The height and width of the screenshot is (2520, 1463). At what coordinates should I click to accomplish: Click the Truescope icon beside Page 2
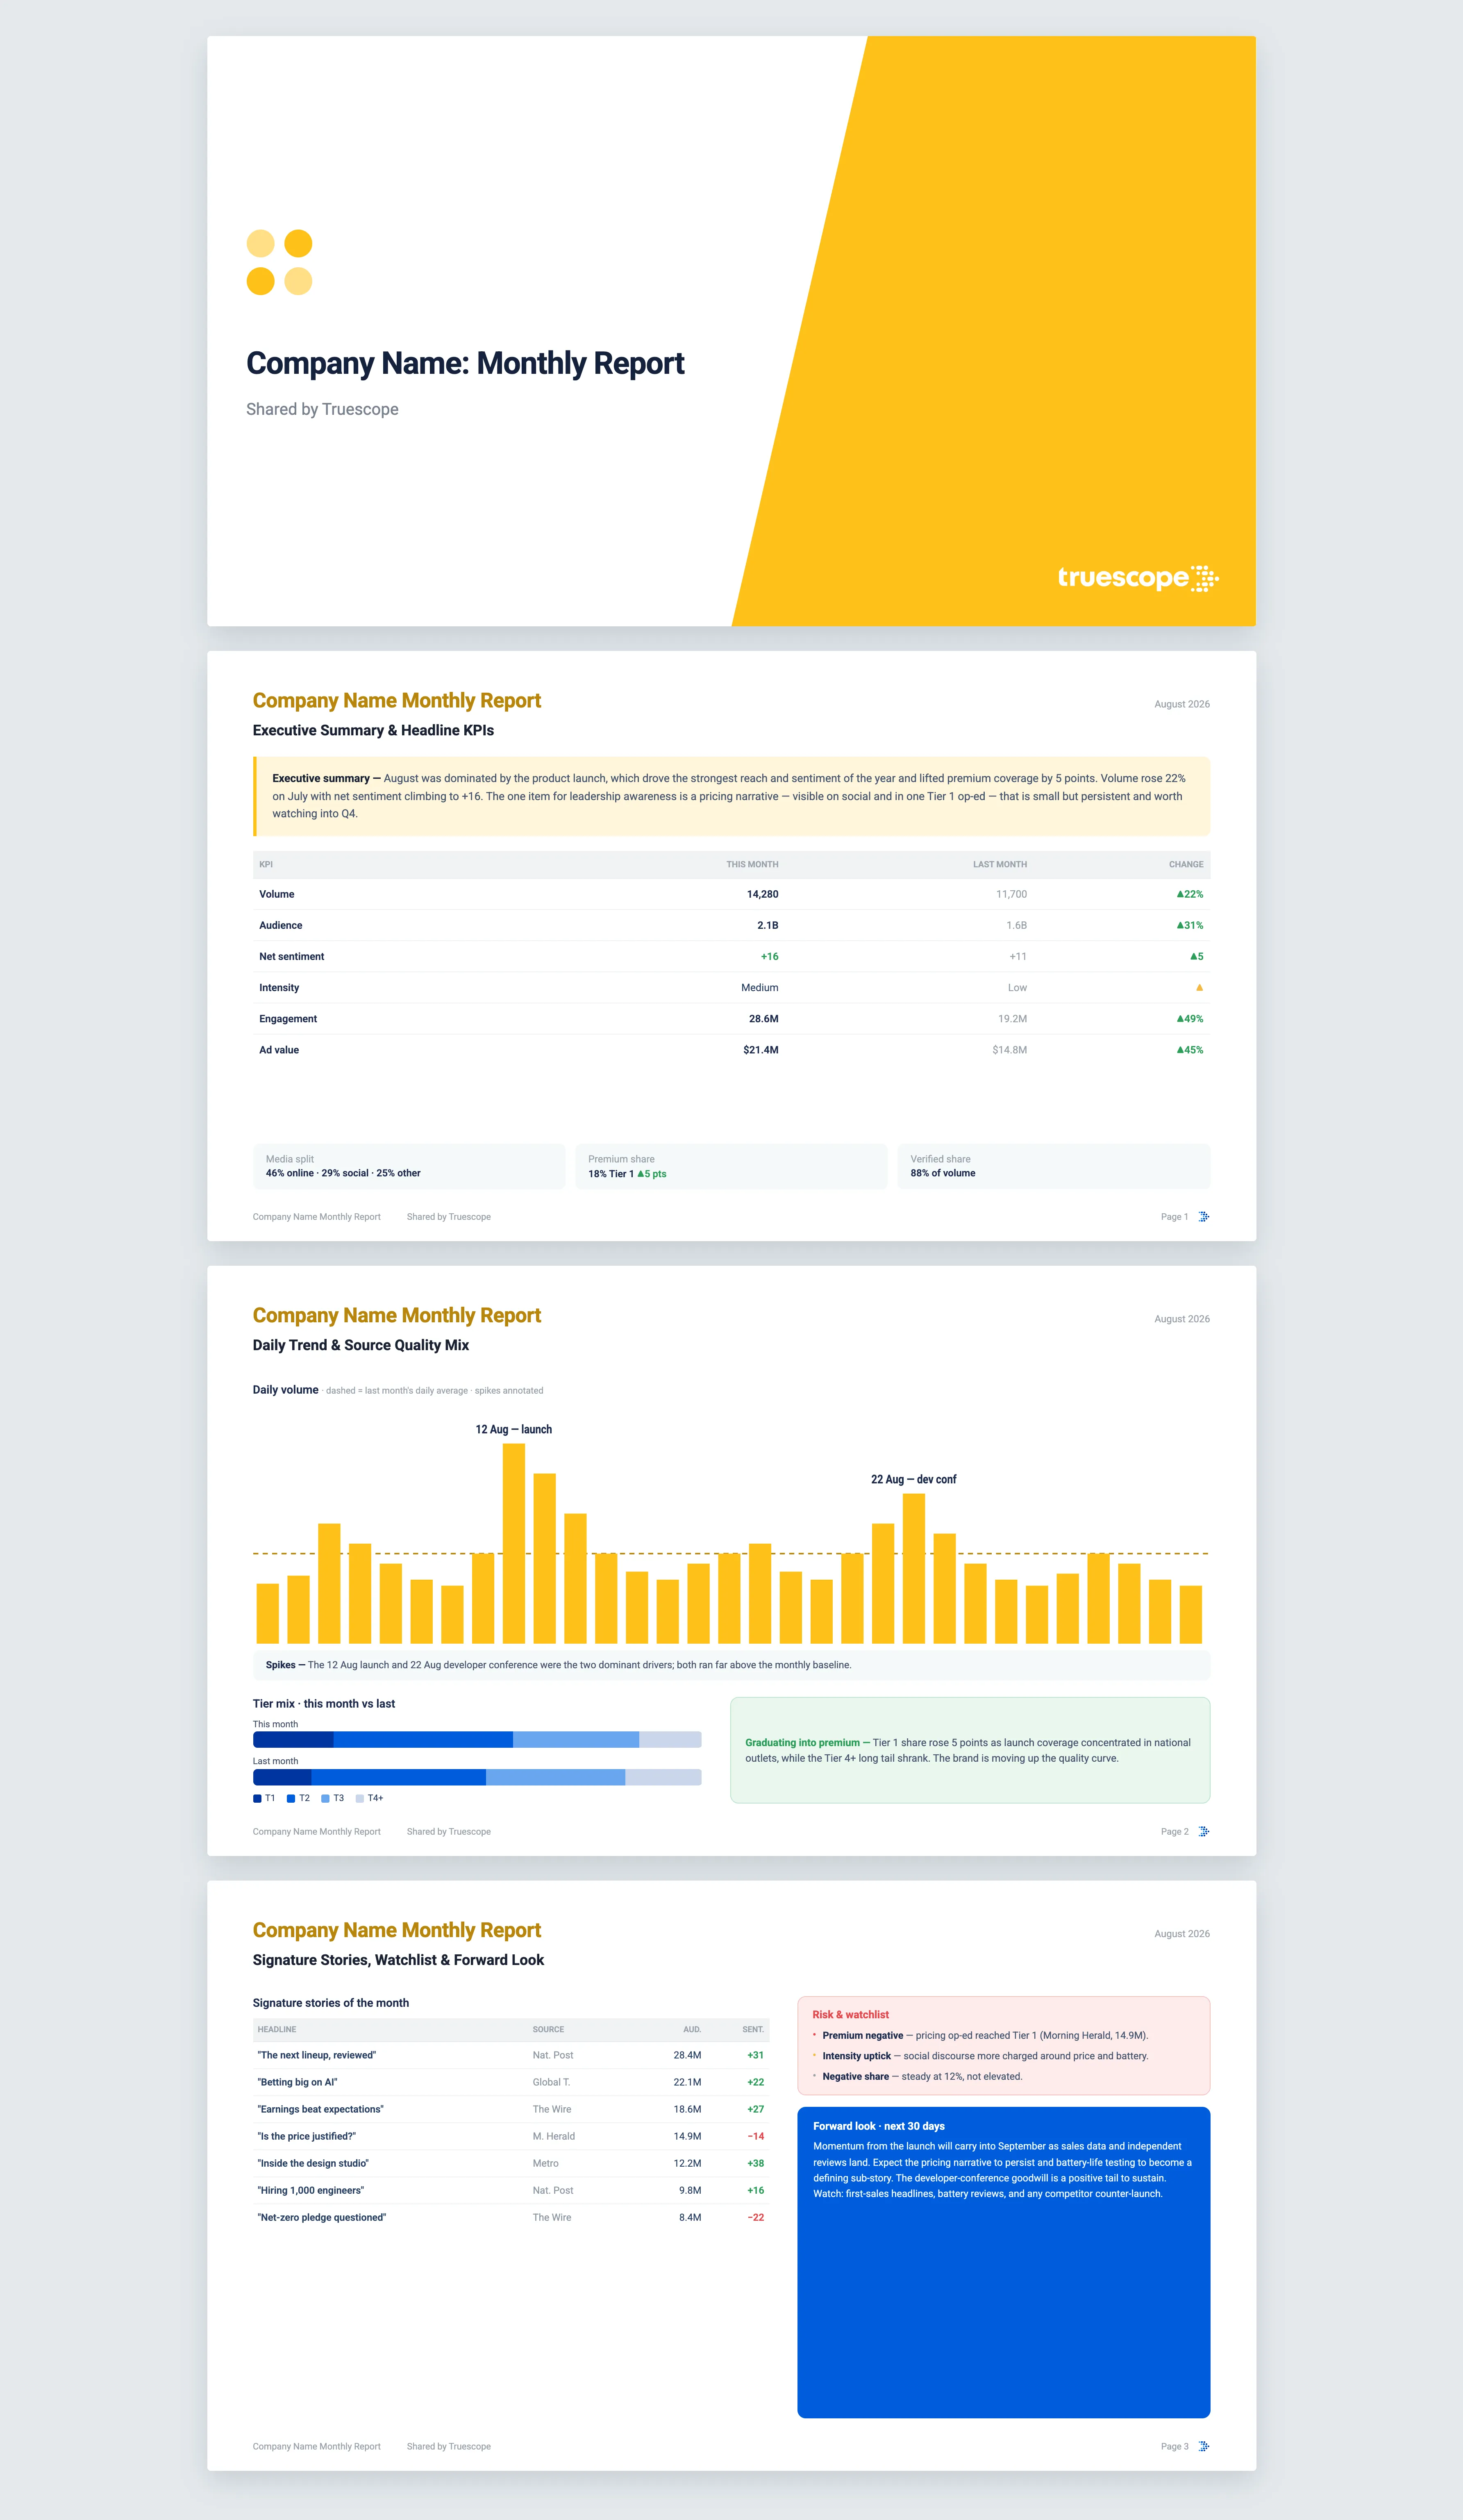1204,1832
